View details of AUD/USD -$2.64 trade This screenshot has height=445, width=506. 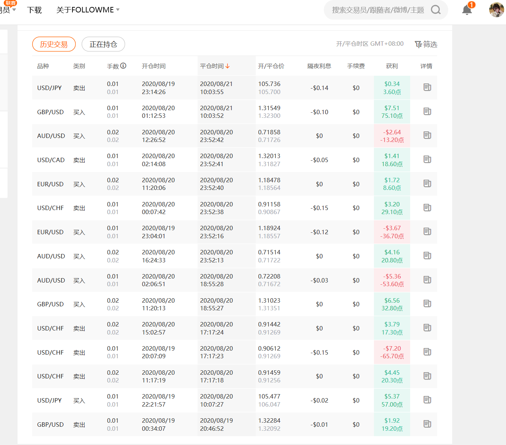pos(427,135)
